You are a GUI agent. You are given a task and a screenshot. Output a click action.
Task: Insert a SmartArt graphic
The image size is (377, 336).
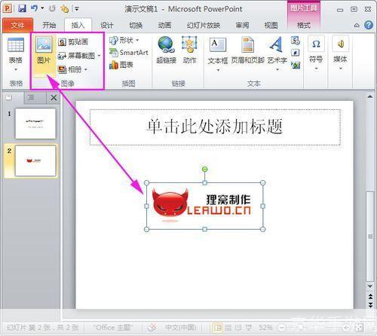[x=129, y=53]
